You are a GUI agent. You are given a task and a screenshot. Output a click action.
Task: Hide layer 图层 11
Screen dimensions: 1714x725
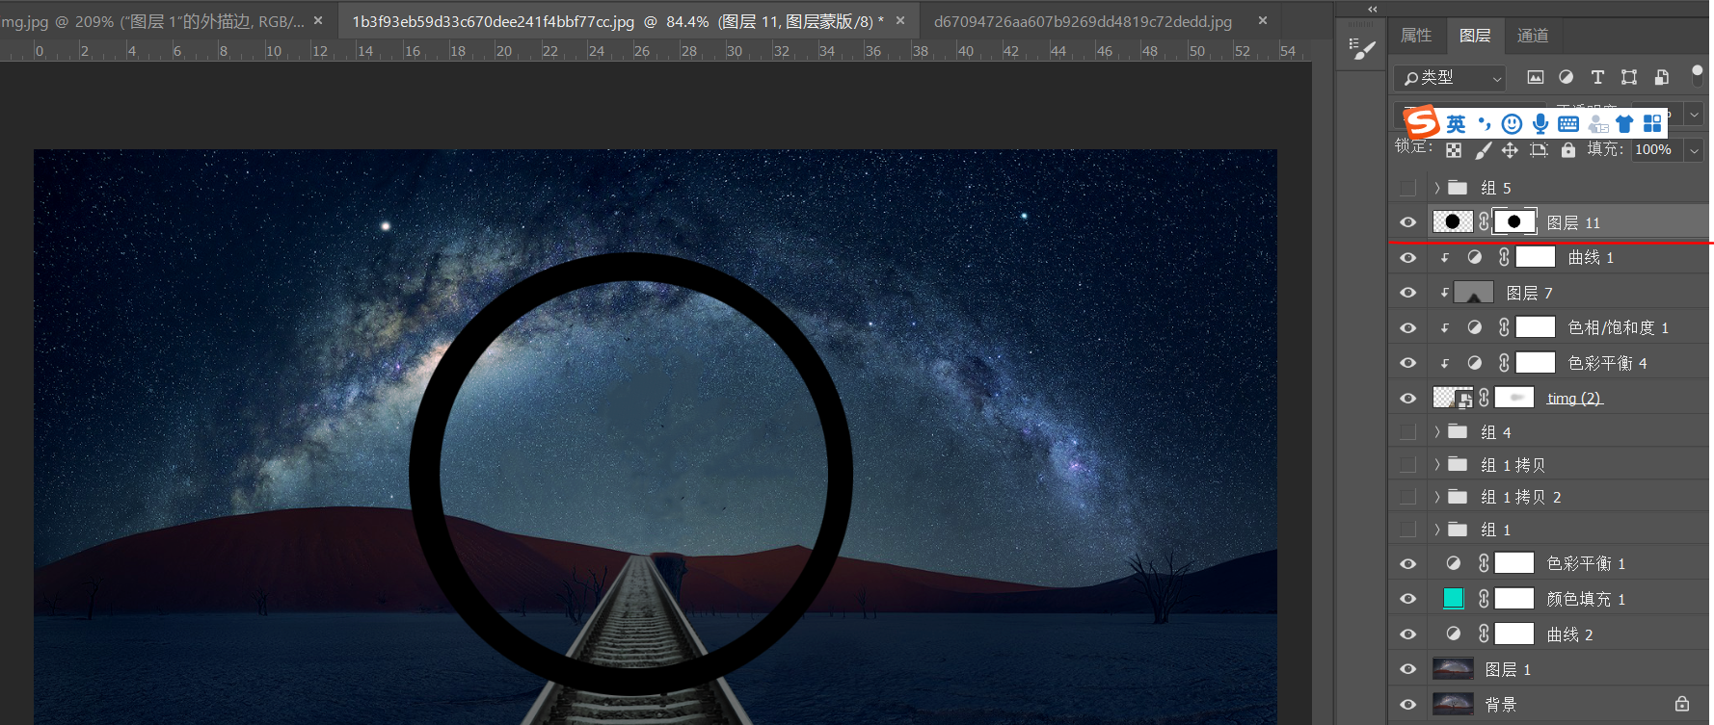[1408, 222]
